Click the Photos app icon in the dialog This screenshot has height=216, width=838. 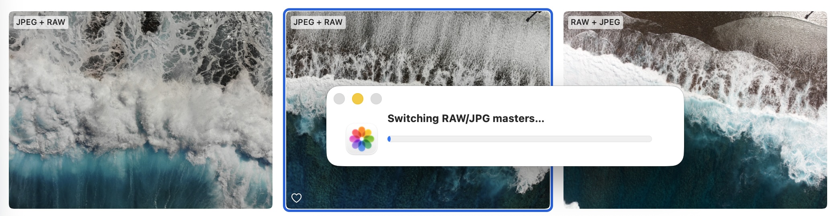pos(361,139)
